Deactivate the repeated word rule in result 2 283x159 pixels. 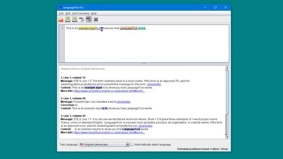coord(123,102)
